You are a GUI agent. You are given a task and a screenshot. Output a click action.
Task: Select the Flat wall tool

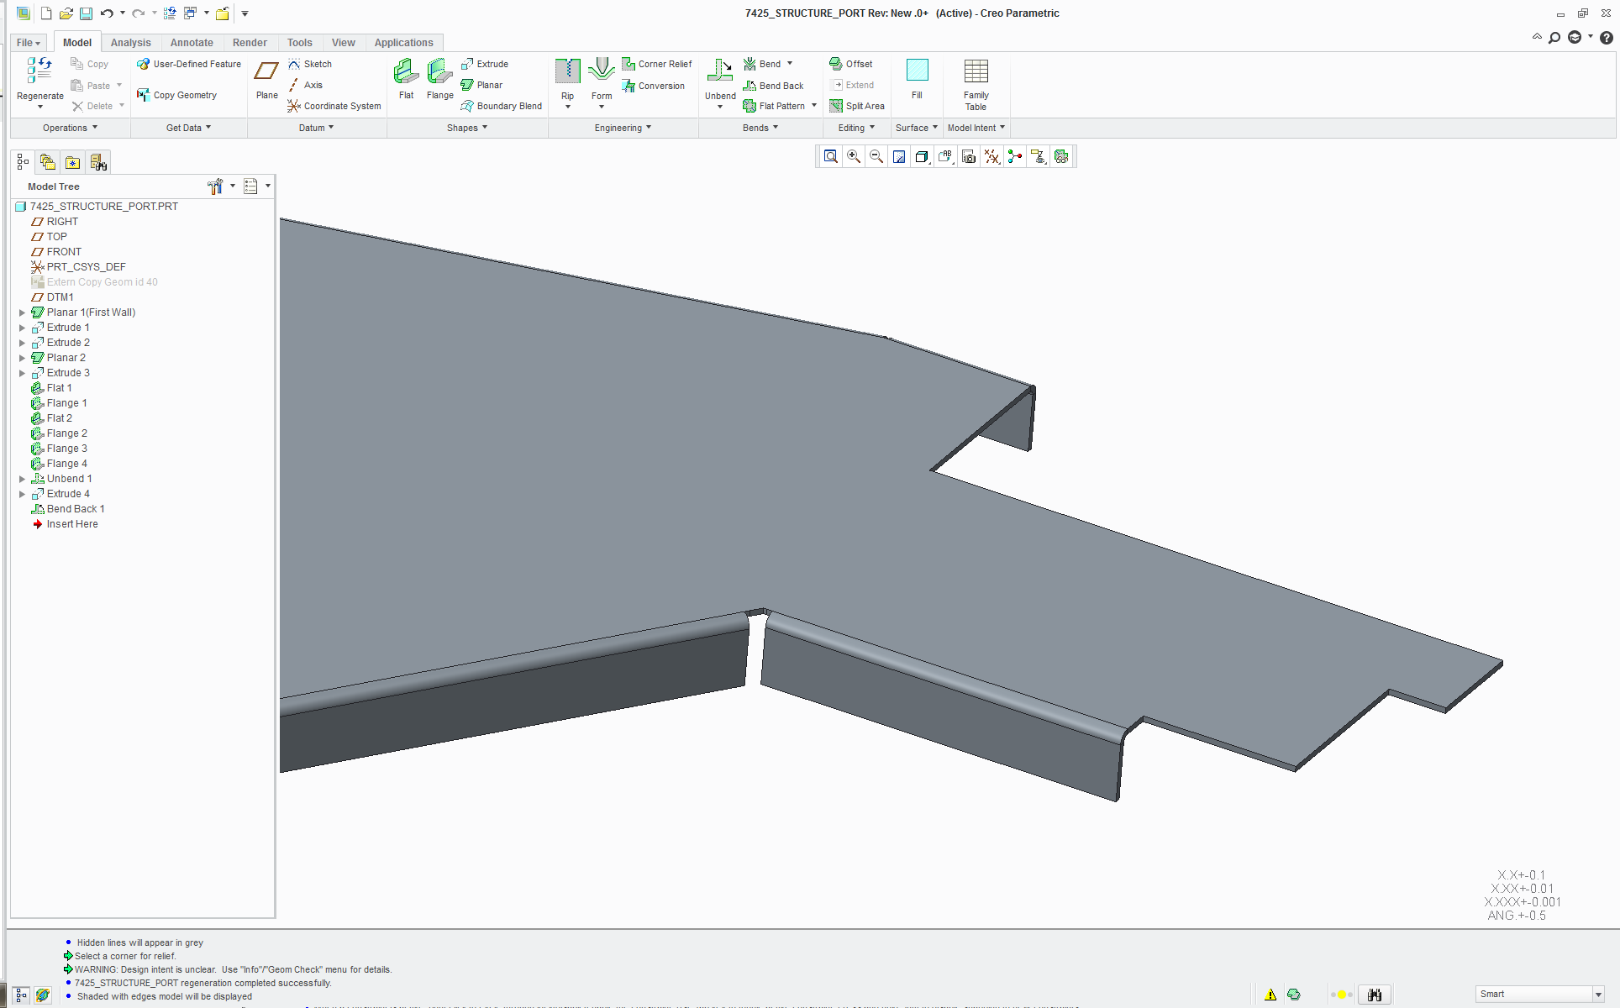point(407,79)
